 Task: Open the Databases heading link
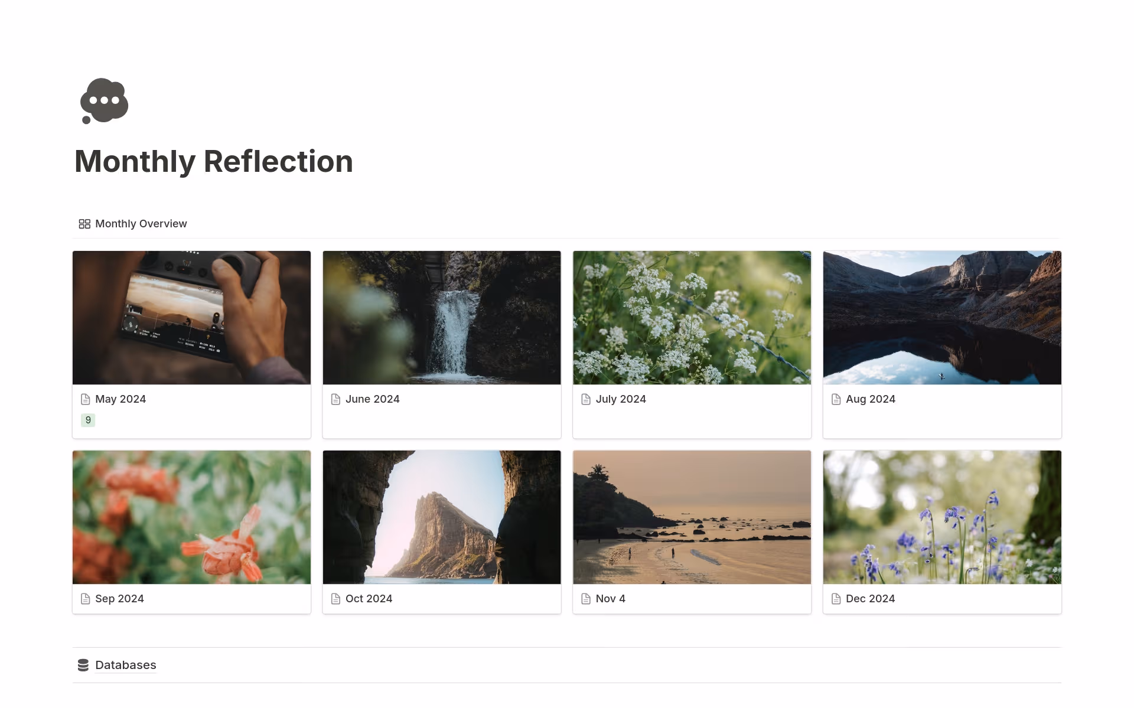[x=126, y=665]
